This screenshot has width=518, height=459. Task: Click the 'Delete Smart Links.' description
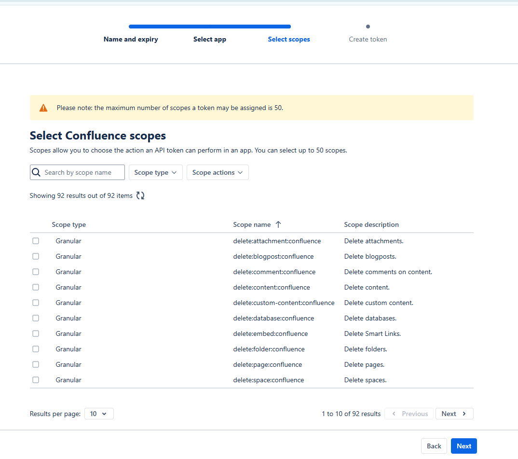(372, 334)
